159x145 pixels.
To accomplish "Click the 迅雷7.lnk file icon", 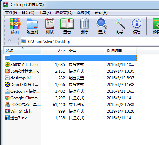I will pos(7,118).
